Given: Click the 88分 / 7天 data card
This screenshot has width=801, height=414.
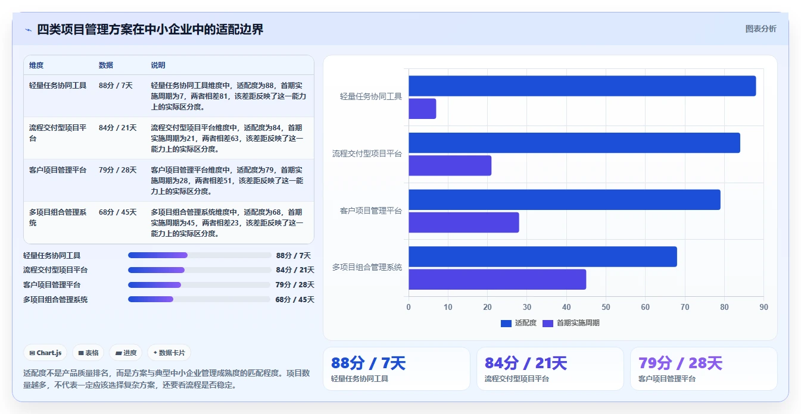Looking at the screenshot, I should tap(397, 369).
